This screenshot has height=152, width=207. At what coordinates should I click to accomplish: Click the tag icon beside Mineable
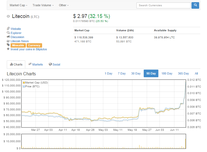point(8,45)
